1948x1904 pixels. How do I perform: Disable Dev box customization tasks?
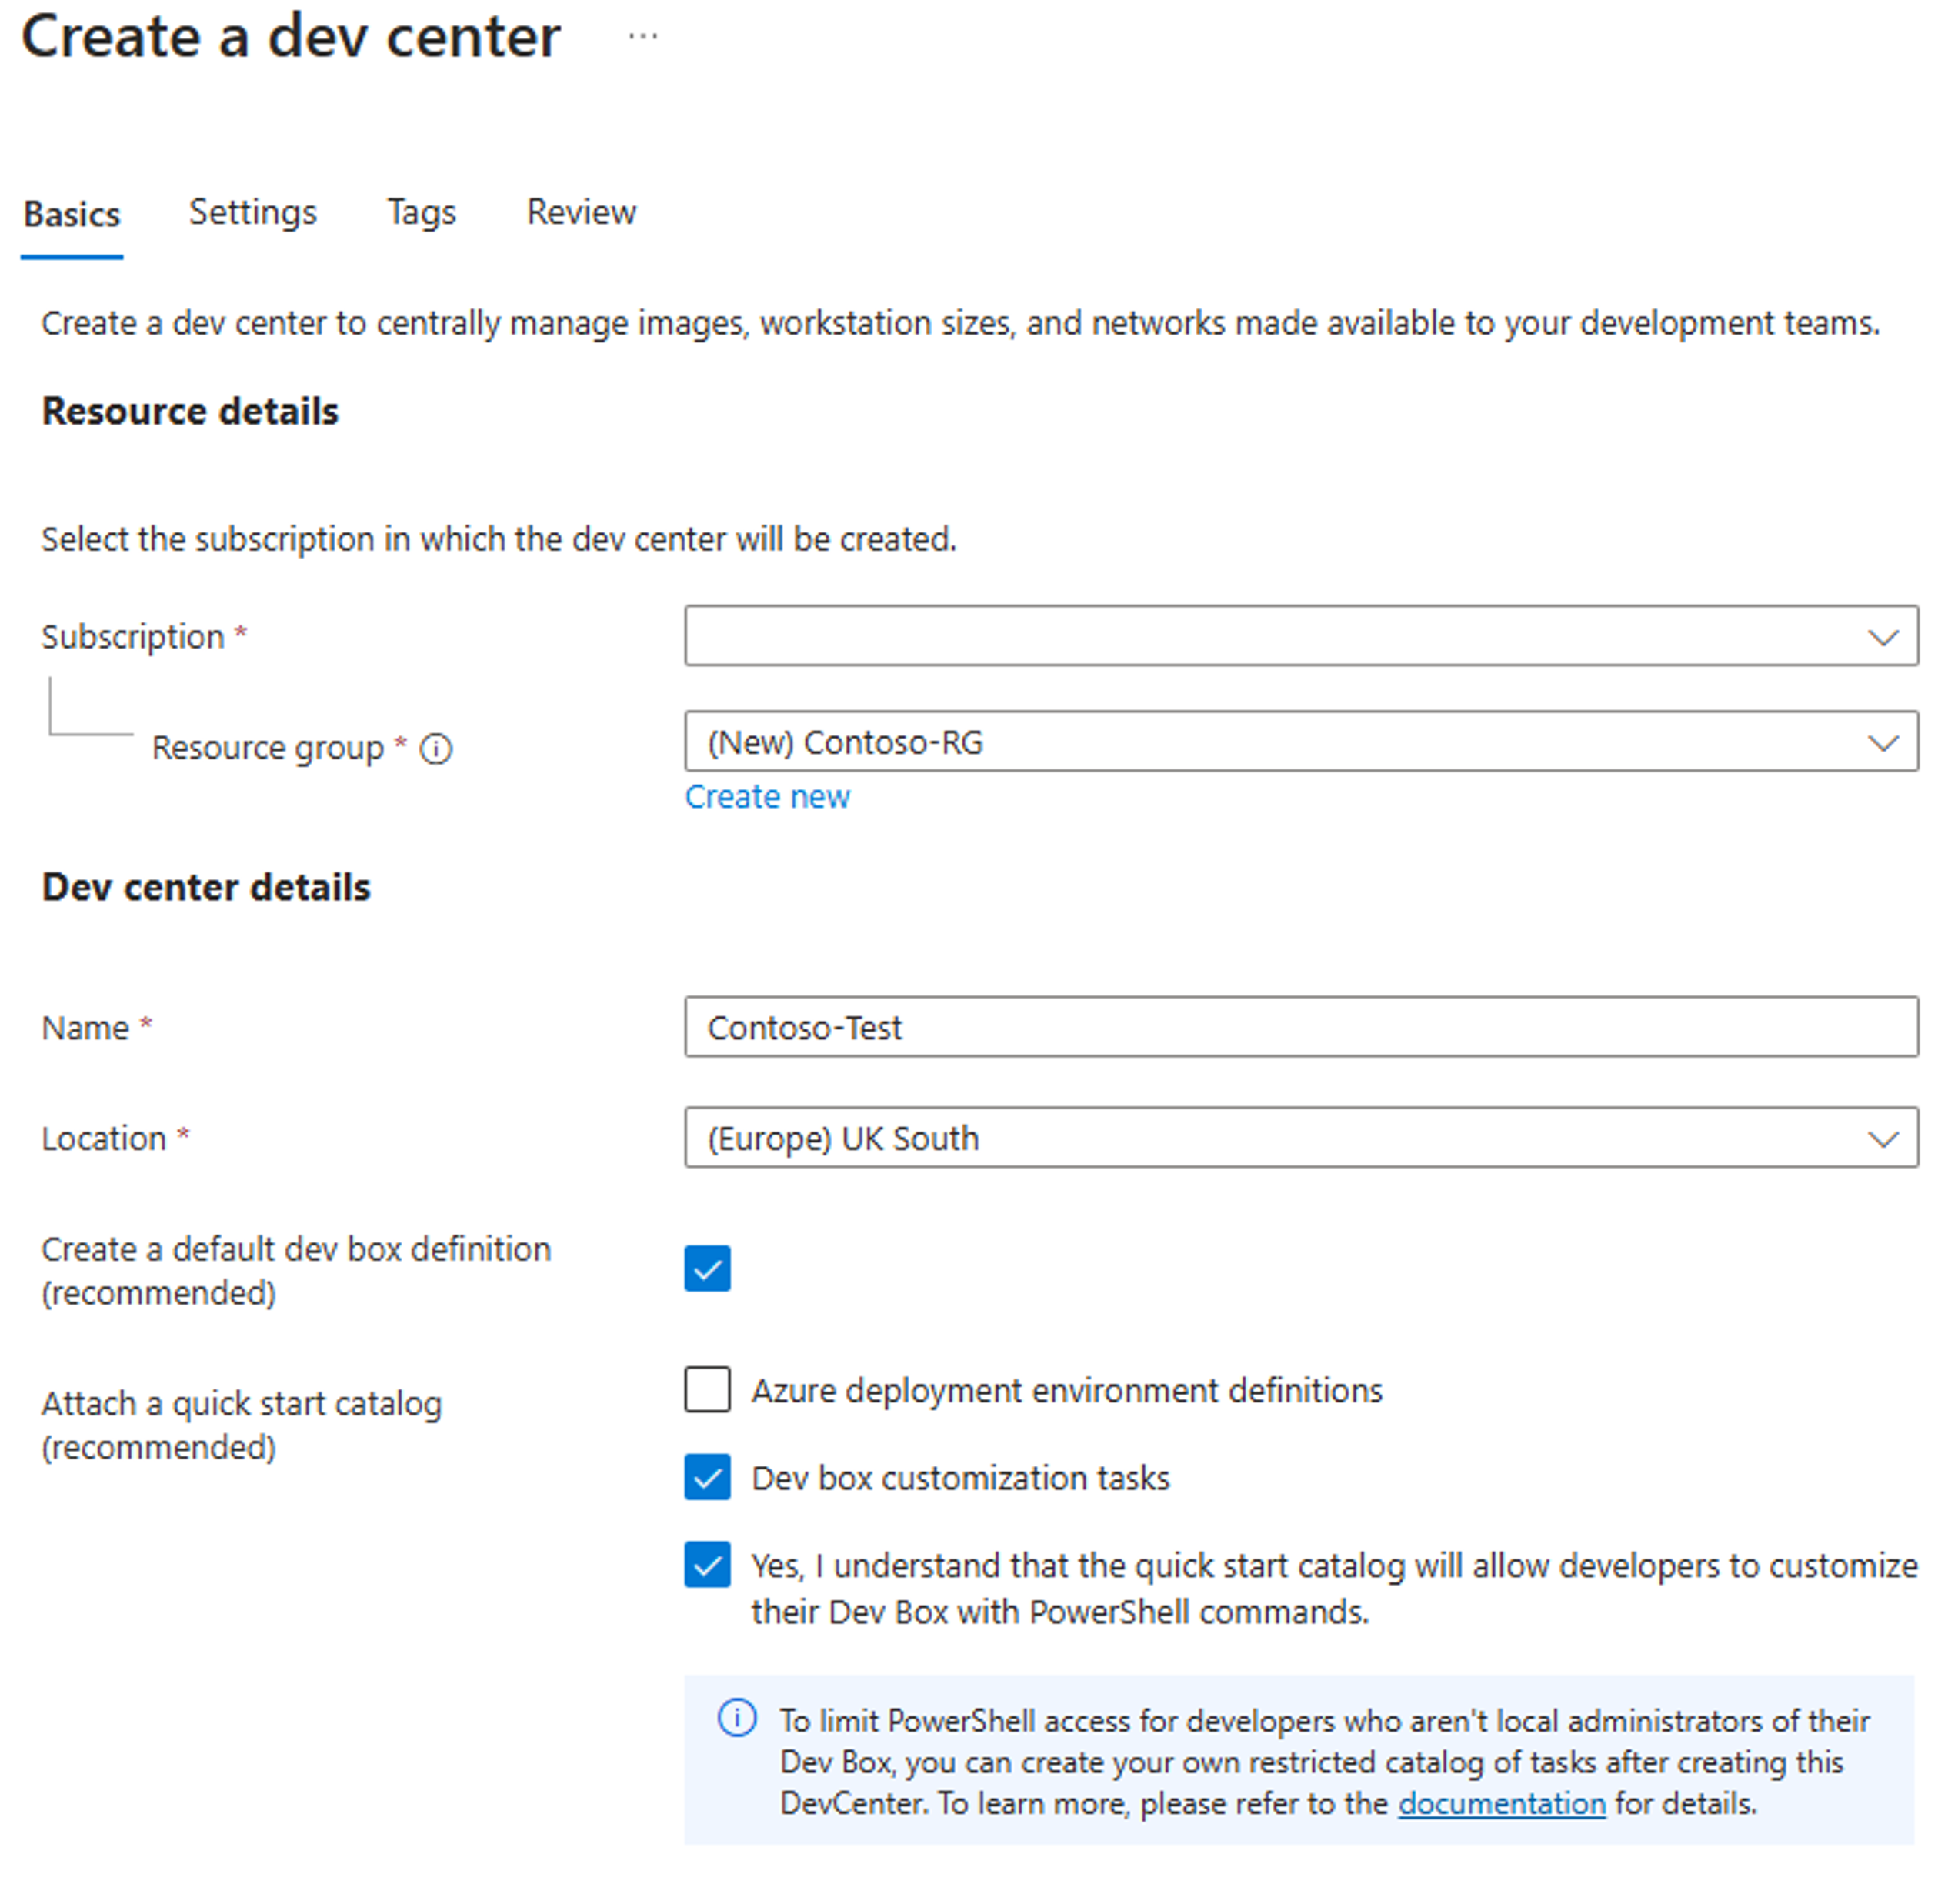tap(707, 1478)
